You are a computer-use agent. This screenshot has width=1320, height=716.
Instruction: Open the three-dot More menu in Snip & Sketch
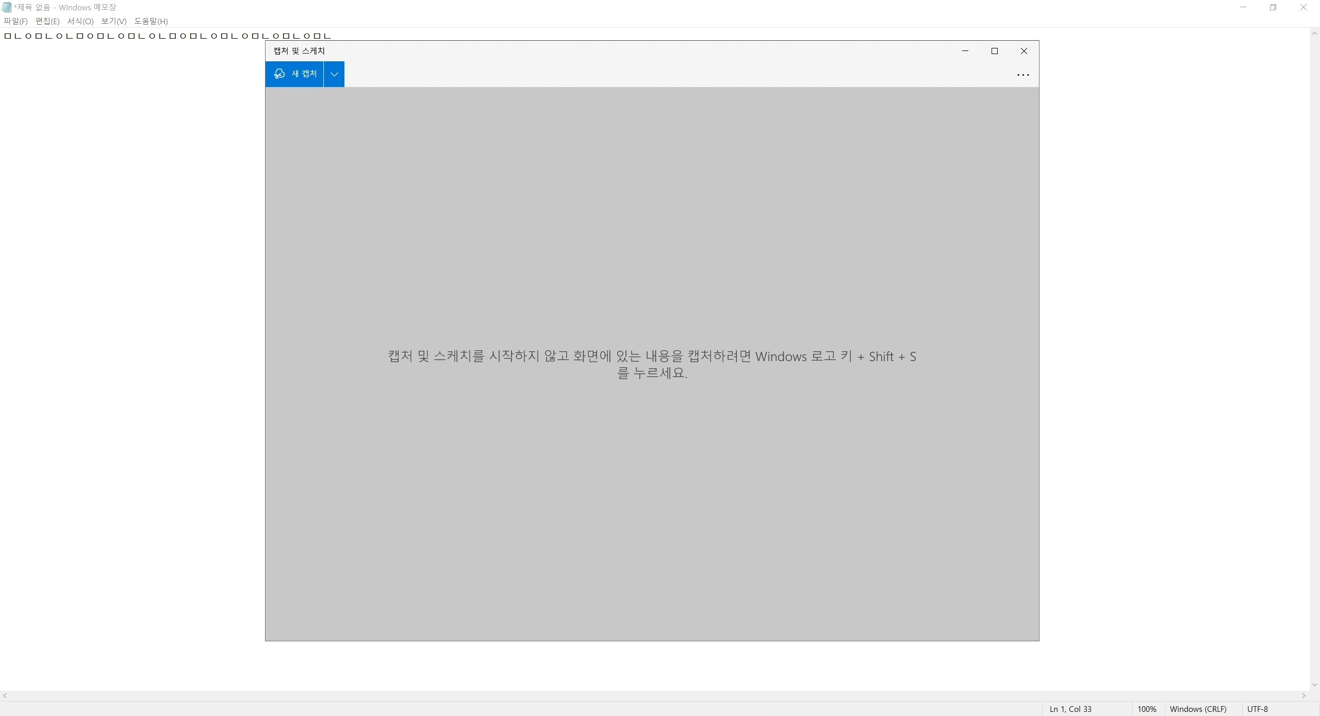coord(1022,75)
